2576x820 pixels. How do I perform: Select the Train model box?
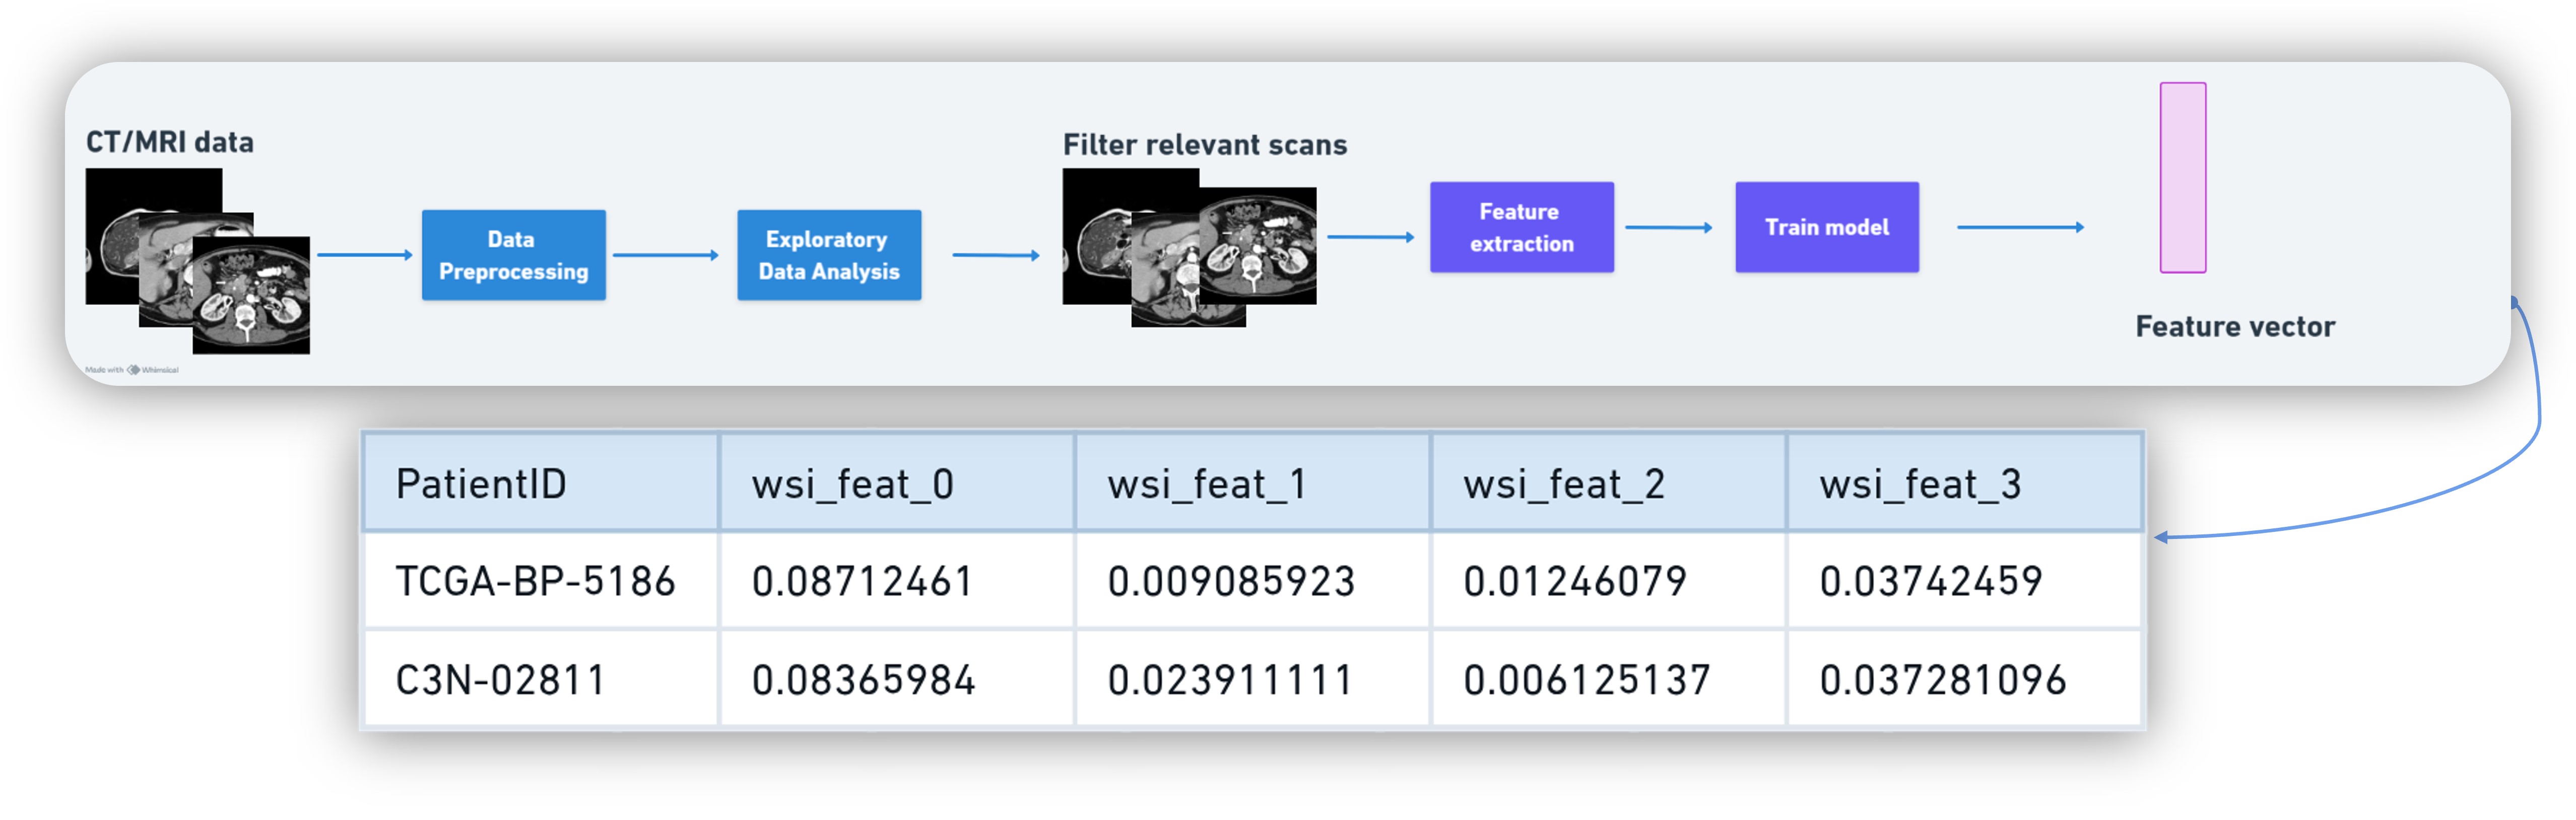(1826, 227)
